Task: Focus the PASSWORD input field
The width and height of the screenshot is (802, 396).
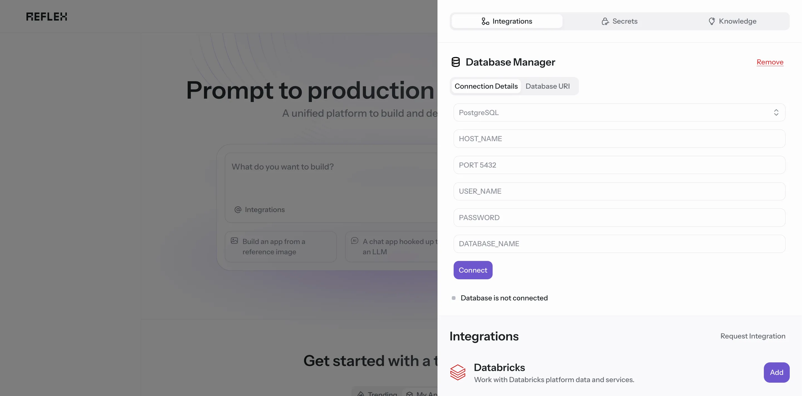Action: click(619, 218)
